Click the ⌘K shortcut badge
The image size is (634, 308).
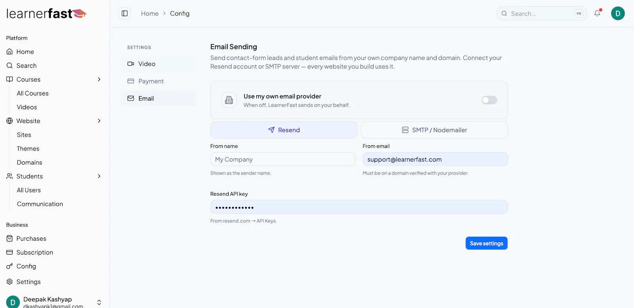[579, 13]
